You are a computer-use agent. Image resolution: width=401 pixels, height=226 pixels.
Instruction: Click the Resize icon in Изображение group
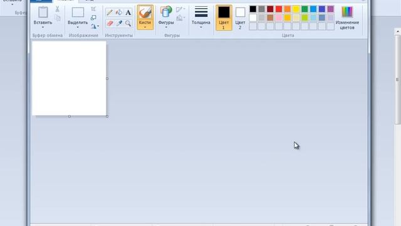click(x=93, y=18)
